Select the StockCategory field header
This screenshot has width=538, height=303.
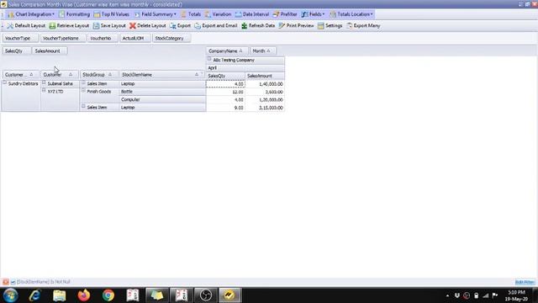pyautogui.click(x=171, y=39)
